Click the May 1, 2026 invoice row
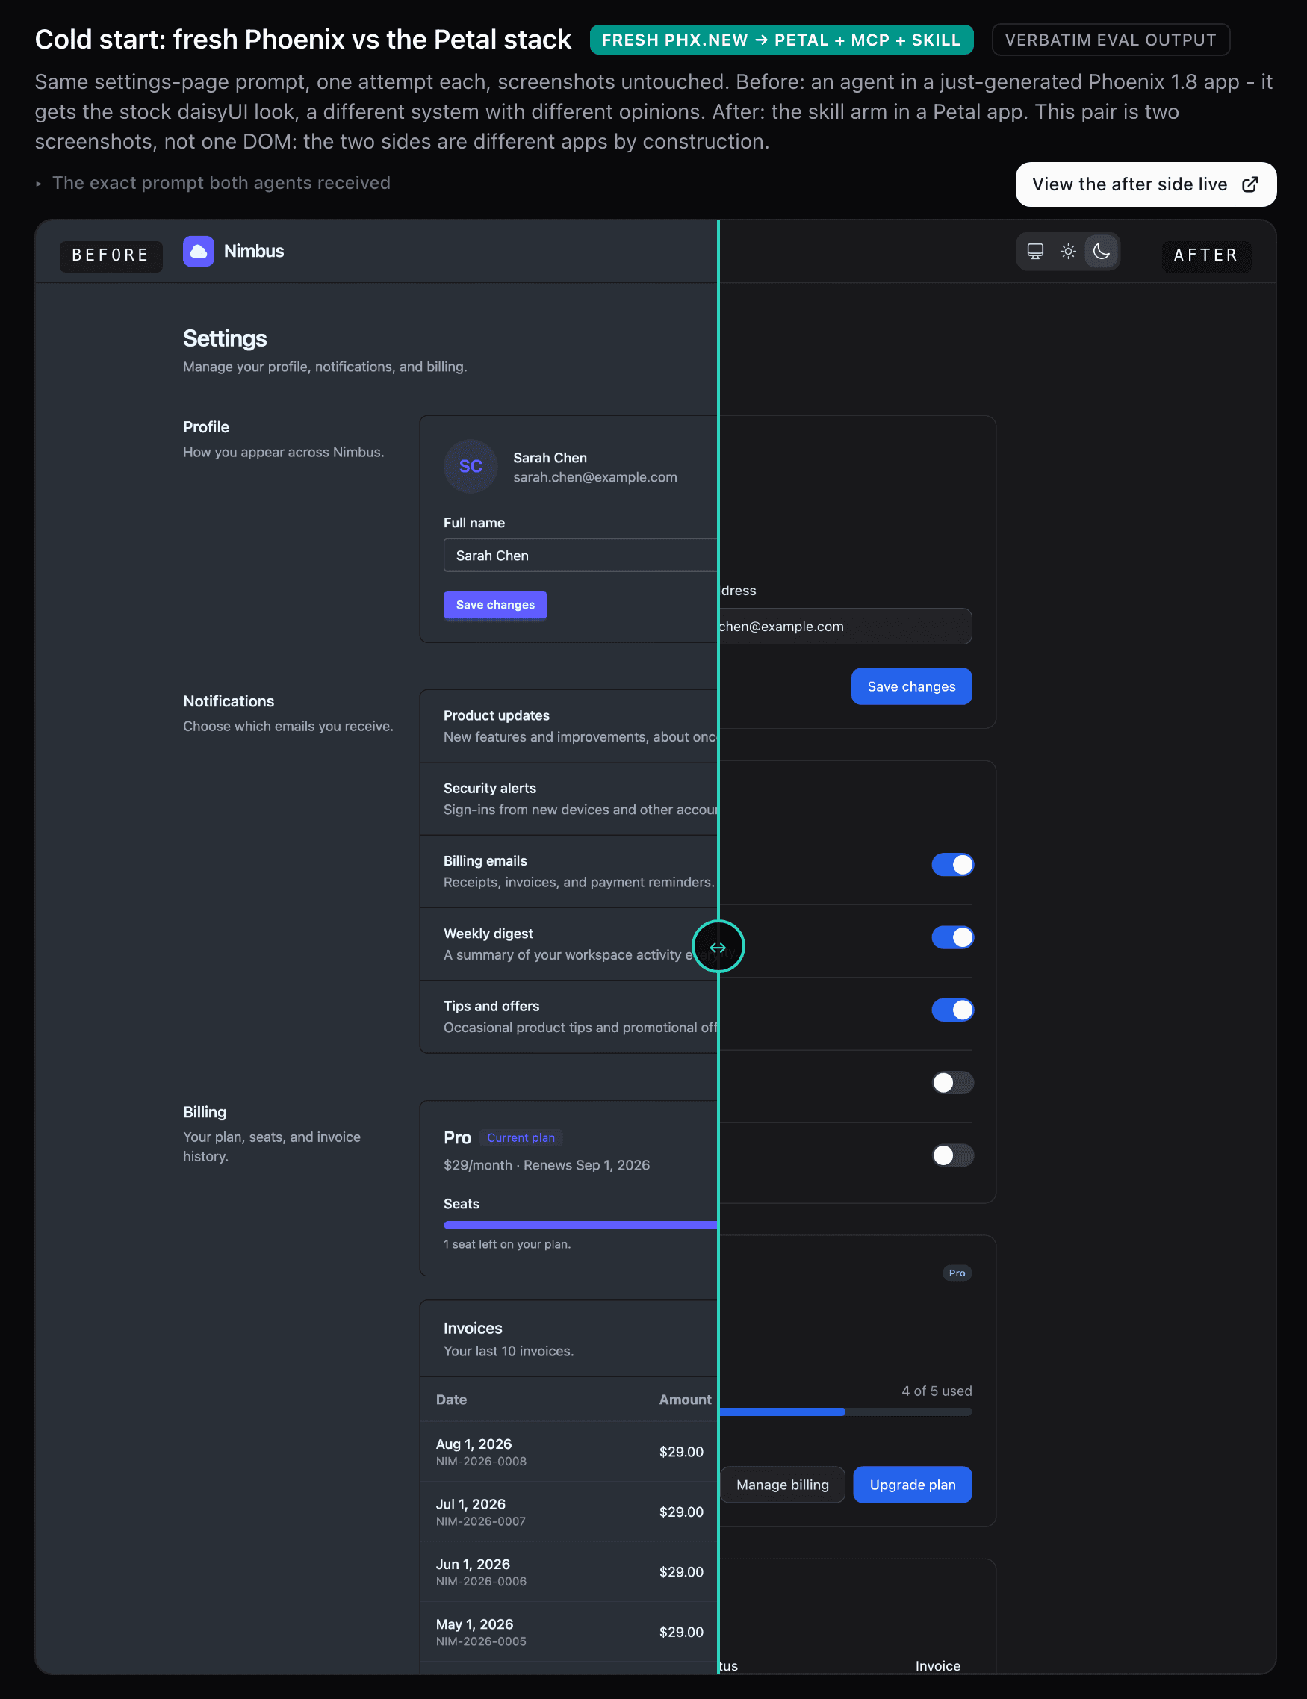This screenshot has height=1699, width=1307. tap(568, 1631)
